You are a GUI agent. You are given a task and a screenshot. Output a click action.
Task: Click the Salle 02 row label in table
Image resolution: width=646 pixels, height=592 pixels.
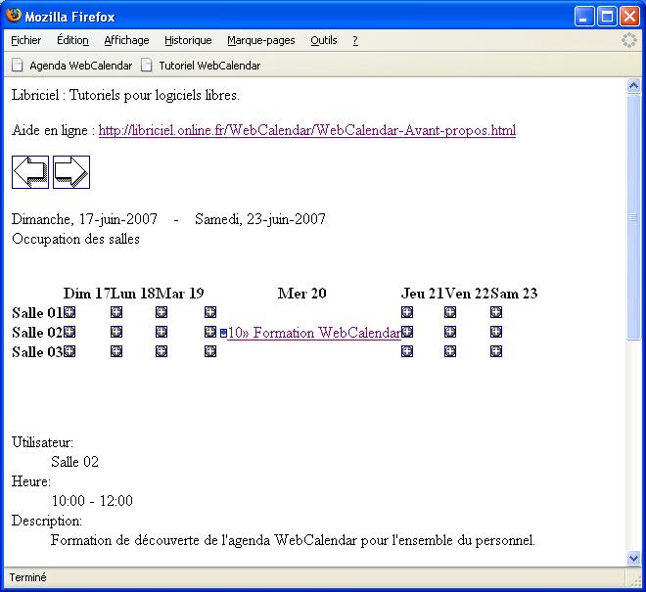37,333
